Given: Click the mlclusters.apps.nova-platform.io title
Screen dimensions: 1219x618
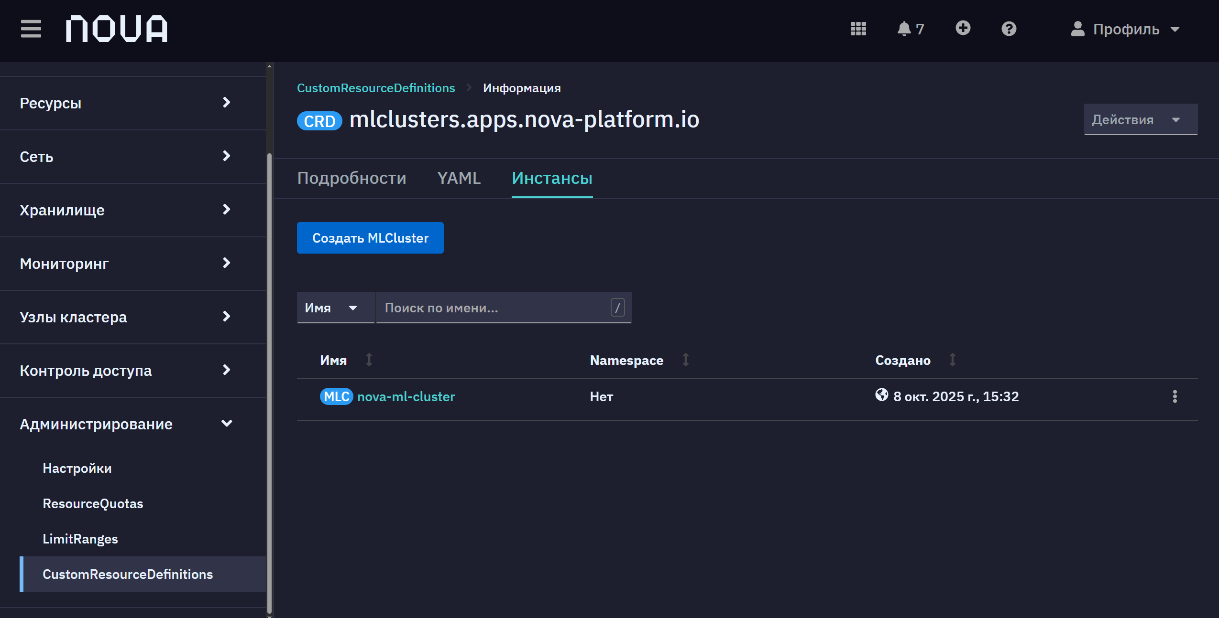Looking at the screenshot, I should 524,119.
